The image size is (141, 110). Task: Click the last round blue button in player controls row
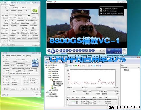click(93, 50)
